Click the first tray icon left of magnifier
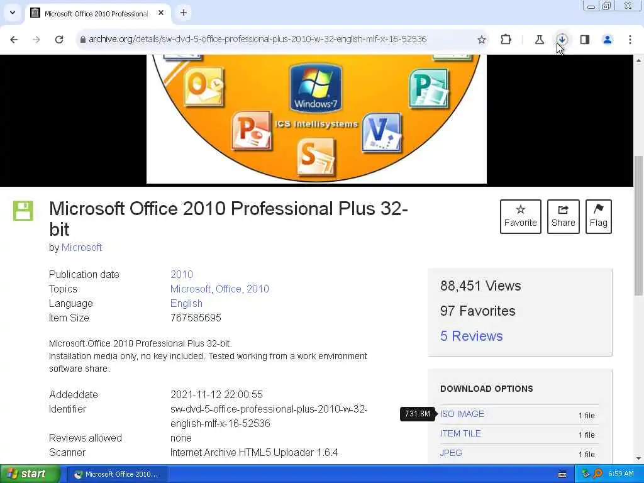Screen dimensions: 644x483 click(x=586, y=474)
